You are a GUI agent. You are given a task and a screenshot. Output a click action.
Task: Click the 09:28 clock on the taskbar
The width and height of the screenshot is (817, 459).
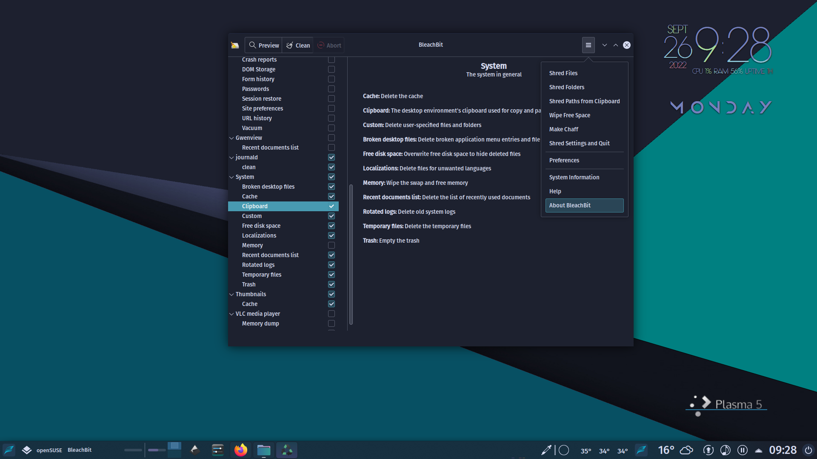[x=783, y=450]
